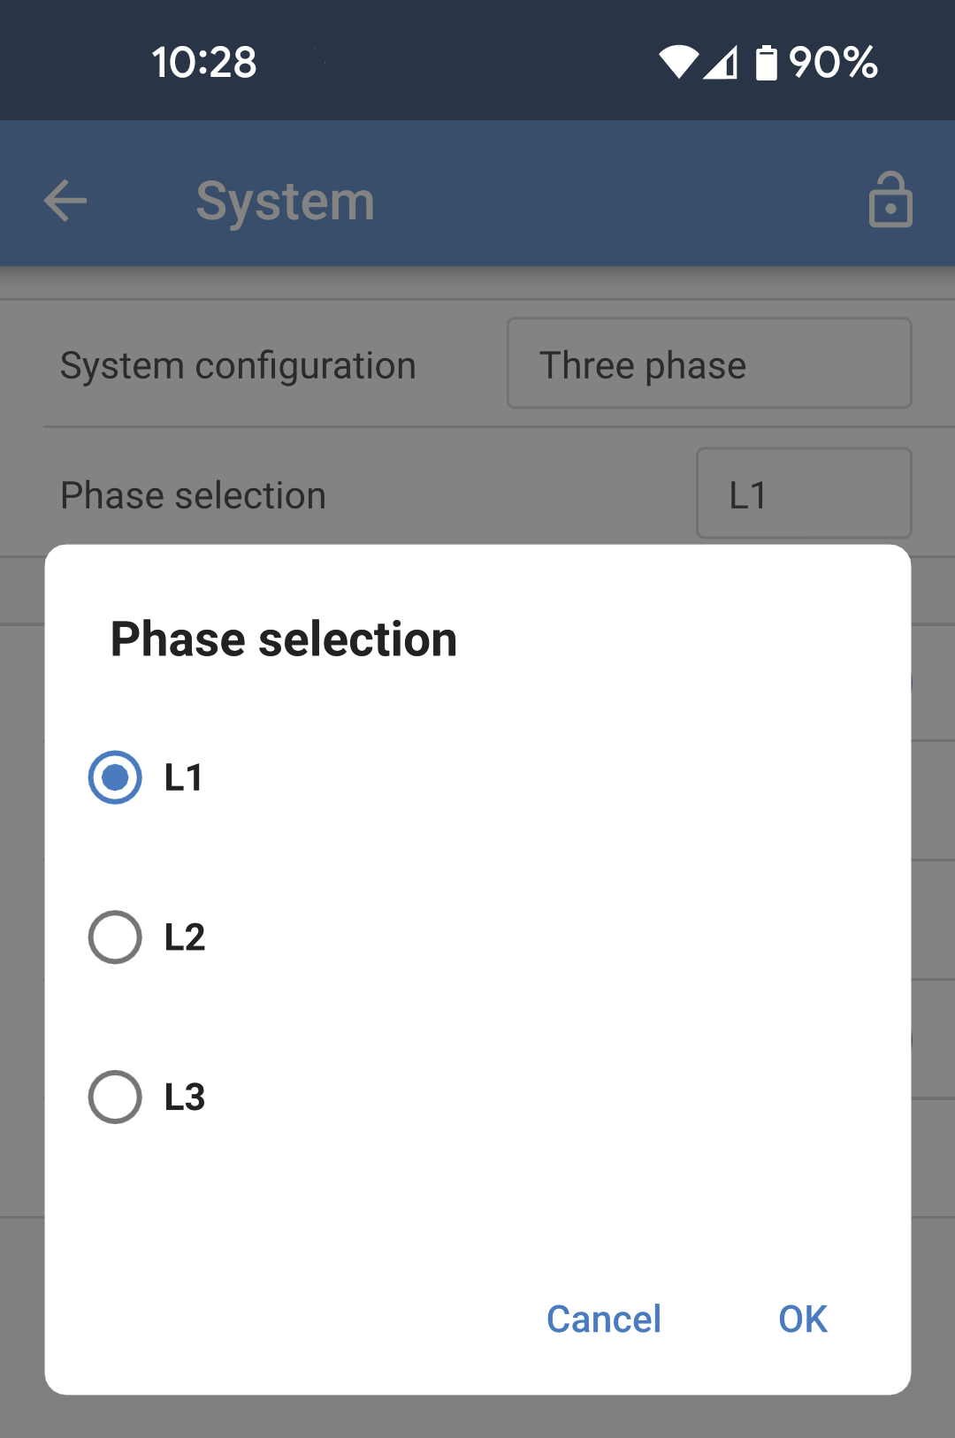Tap the unlock icon to lock settings
Viewport: 955px width, 1438px height.
(x=890, y=200)
